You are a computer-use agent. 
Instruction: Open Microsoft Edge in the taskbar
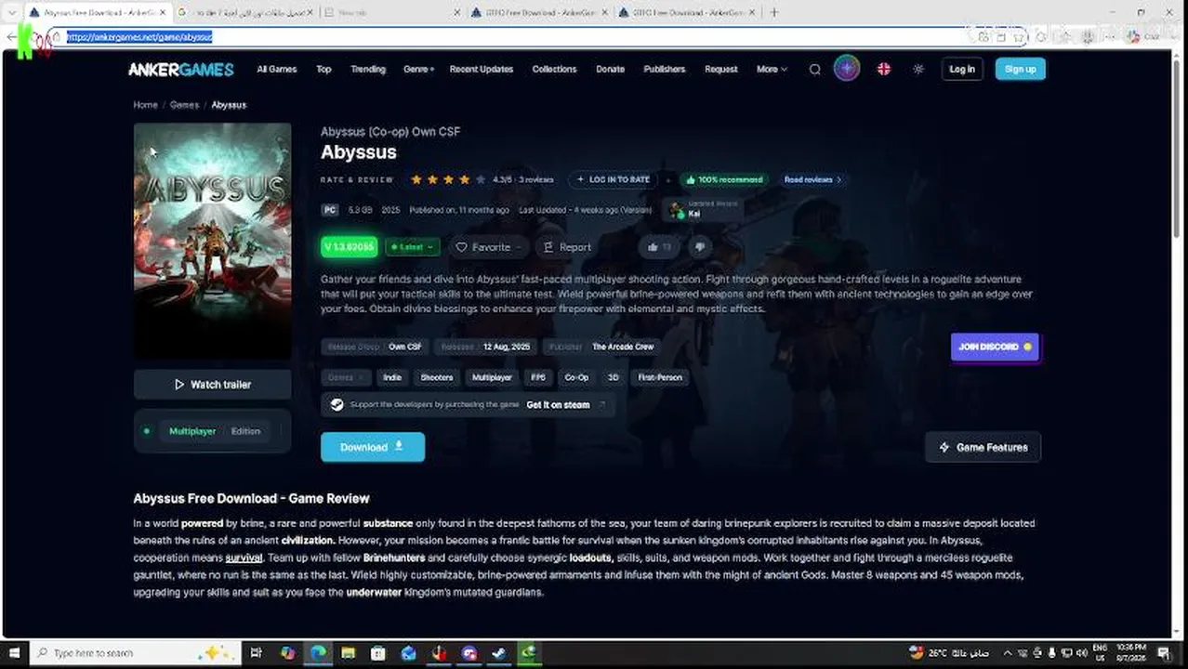(x=318, y=653)
